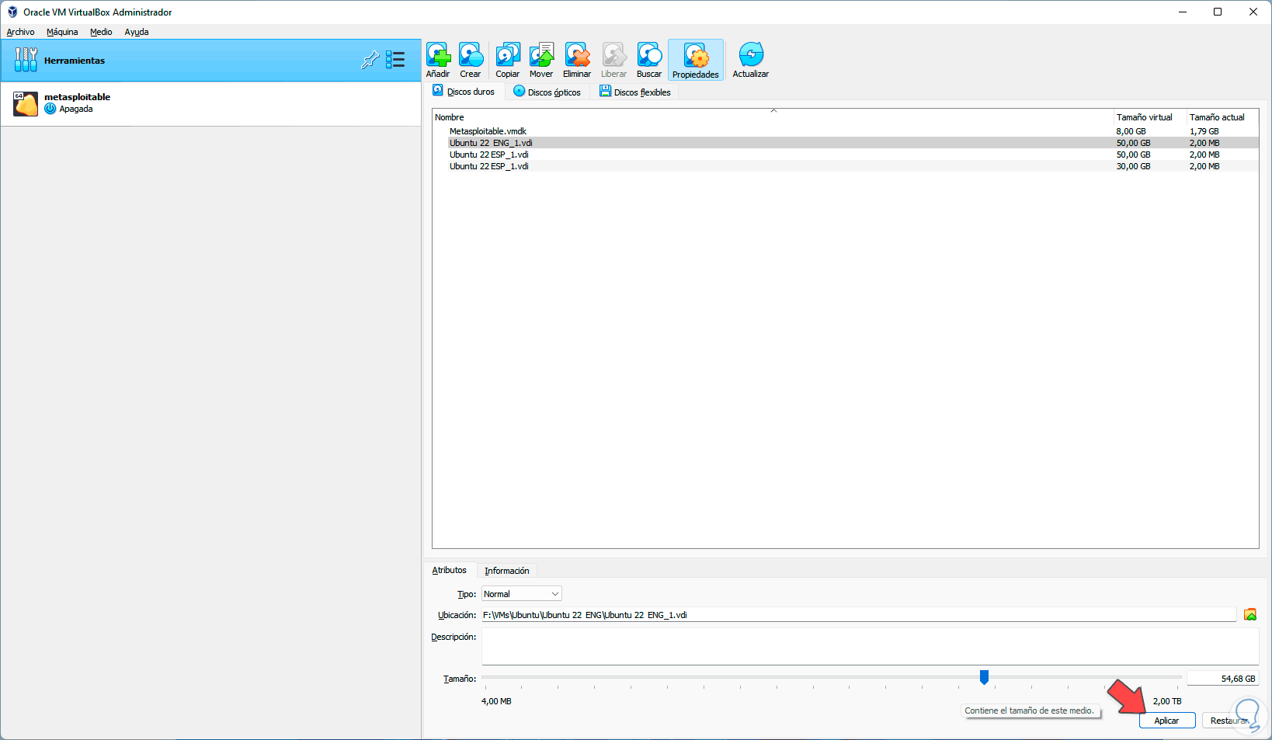The height and width of the screenshot is (740, 1272).
Task: Open the Herramientas list menu icon
Action: point(396,60)
